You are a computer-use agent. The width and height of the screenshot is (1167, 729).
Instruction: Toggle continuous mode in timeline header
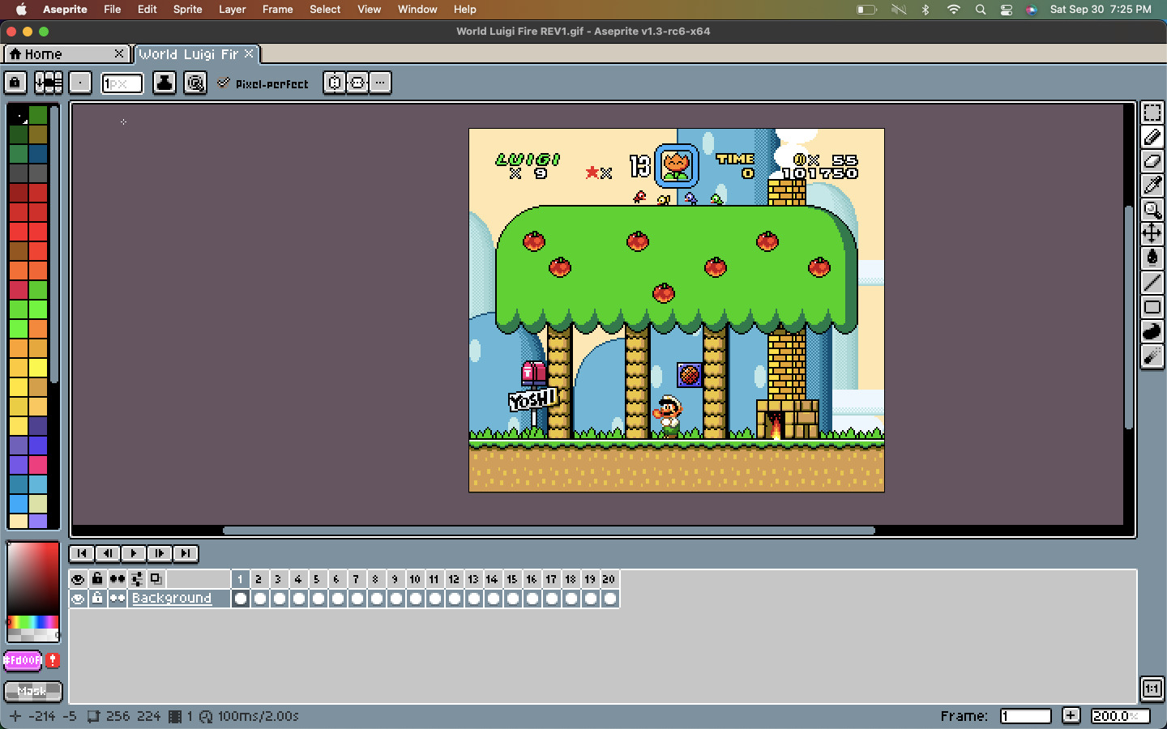[118, 579]
